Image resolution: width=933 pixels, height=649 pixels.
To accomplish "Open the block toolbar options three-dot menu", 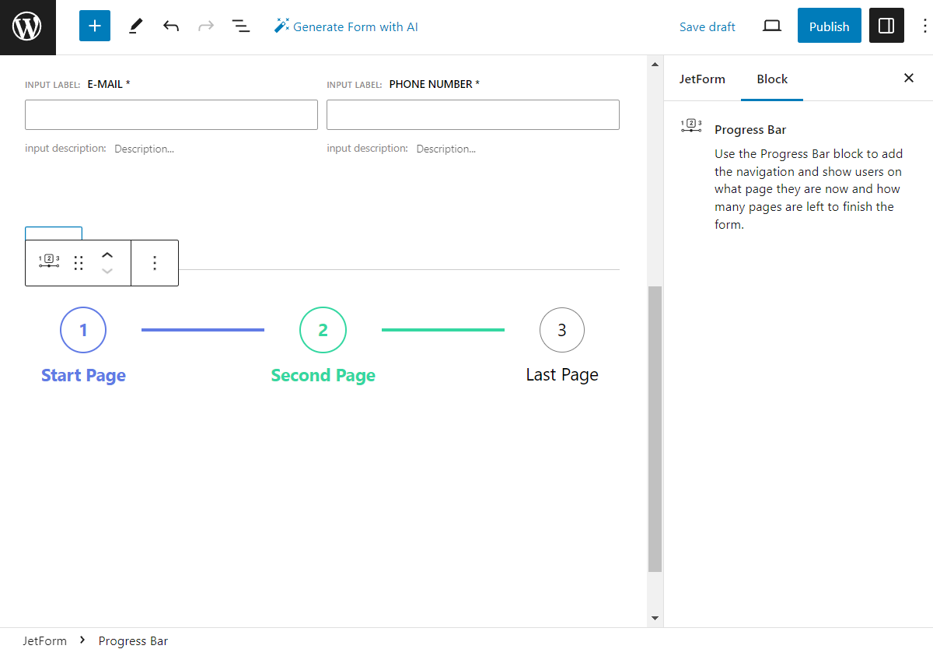I will [155, 263].
